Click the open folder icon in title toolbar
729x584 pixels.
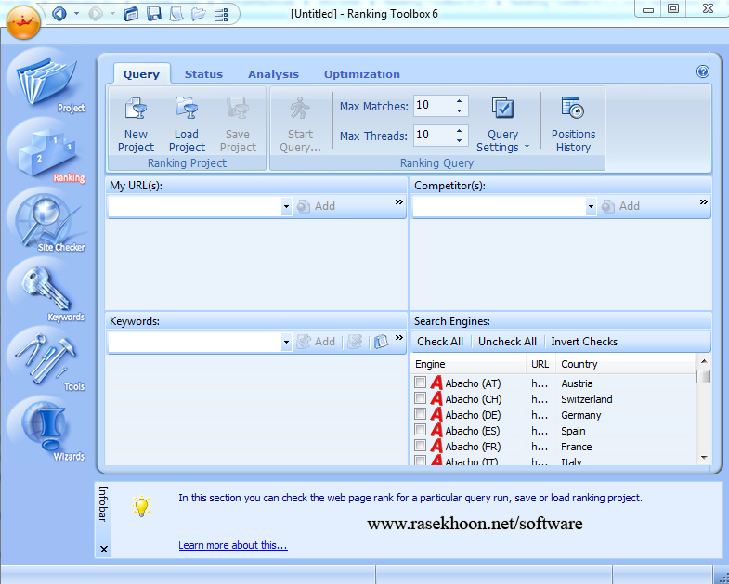(199, 14)
